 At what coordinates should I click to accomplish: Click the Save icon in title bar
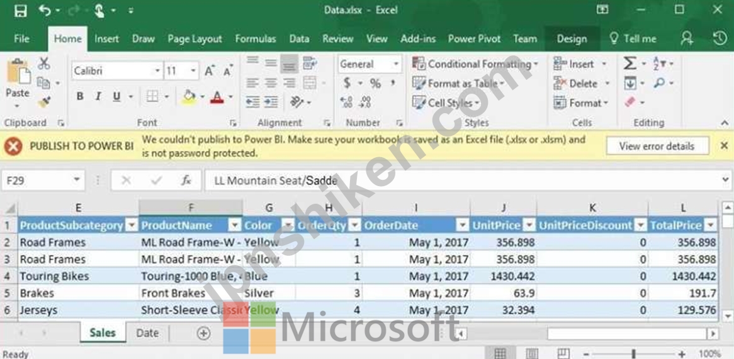click(x=21, y=10)
